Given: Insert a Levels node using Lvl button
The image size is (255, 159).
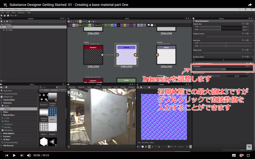Looking at the screenshot, I should pos(112,25).
